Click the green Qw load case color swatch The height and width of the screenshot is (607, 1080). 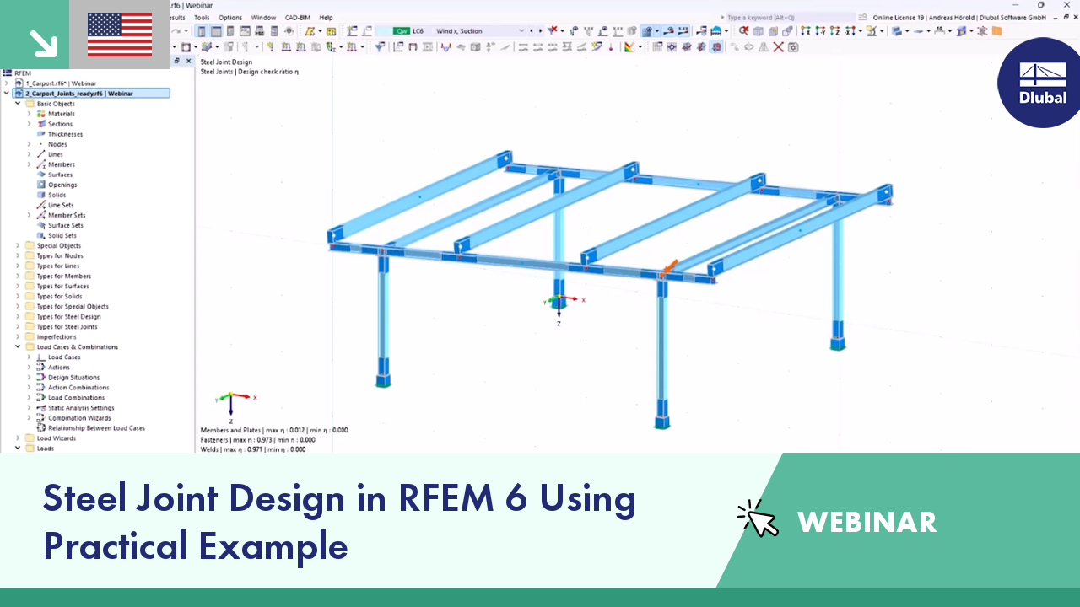point(402,31)
